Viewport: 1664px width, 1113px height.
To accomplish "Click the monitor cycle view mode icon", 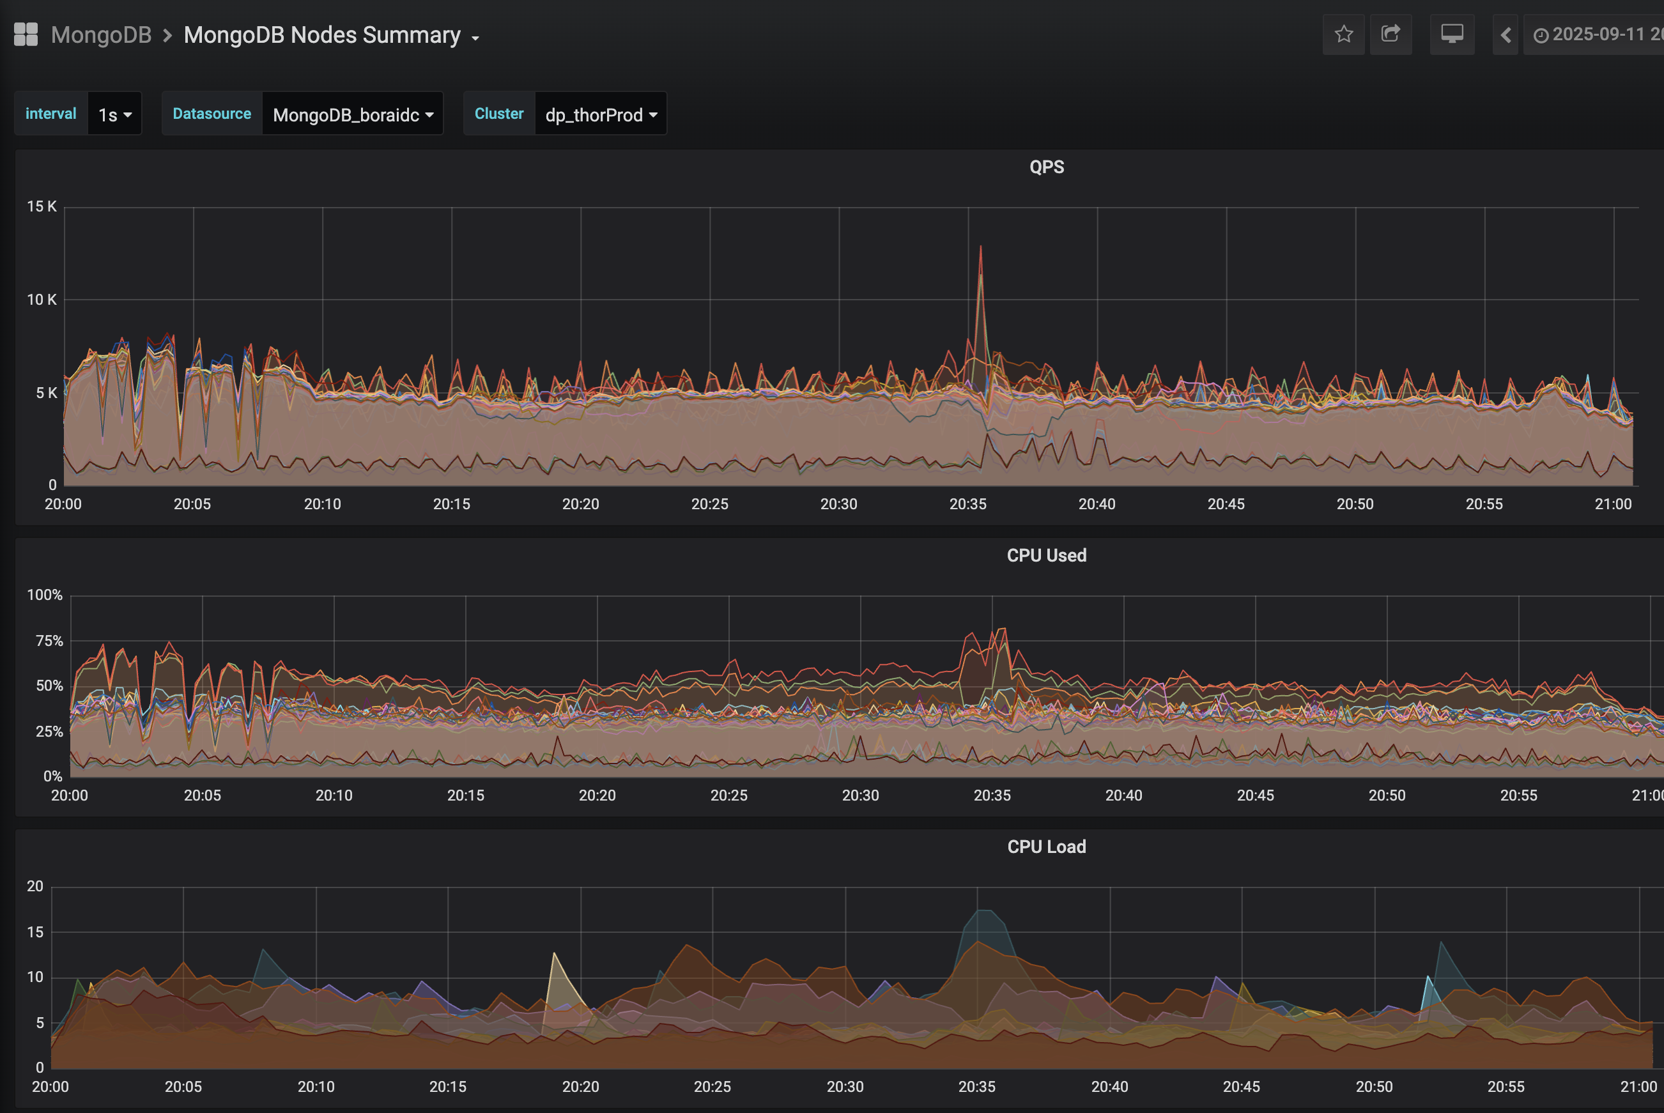I will (x=1451, y=34).
